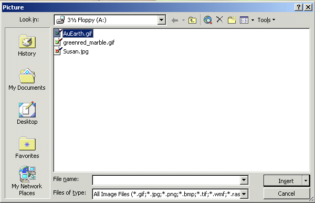Open the Favorites folder shortcut
315x203 pixels.
click(27, 147)
